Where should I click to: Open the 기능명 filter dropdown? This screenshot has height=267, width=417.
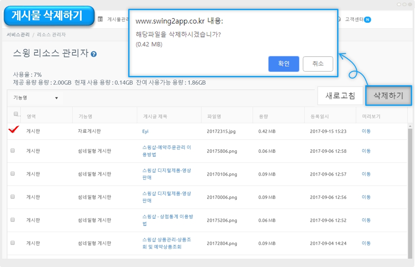(x=36, y=98)
